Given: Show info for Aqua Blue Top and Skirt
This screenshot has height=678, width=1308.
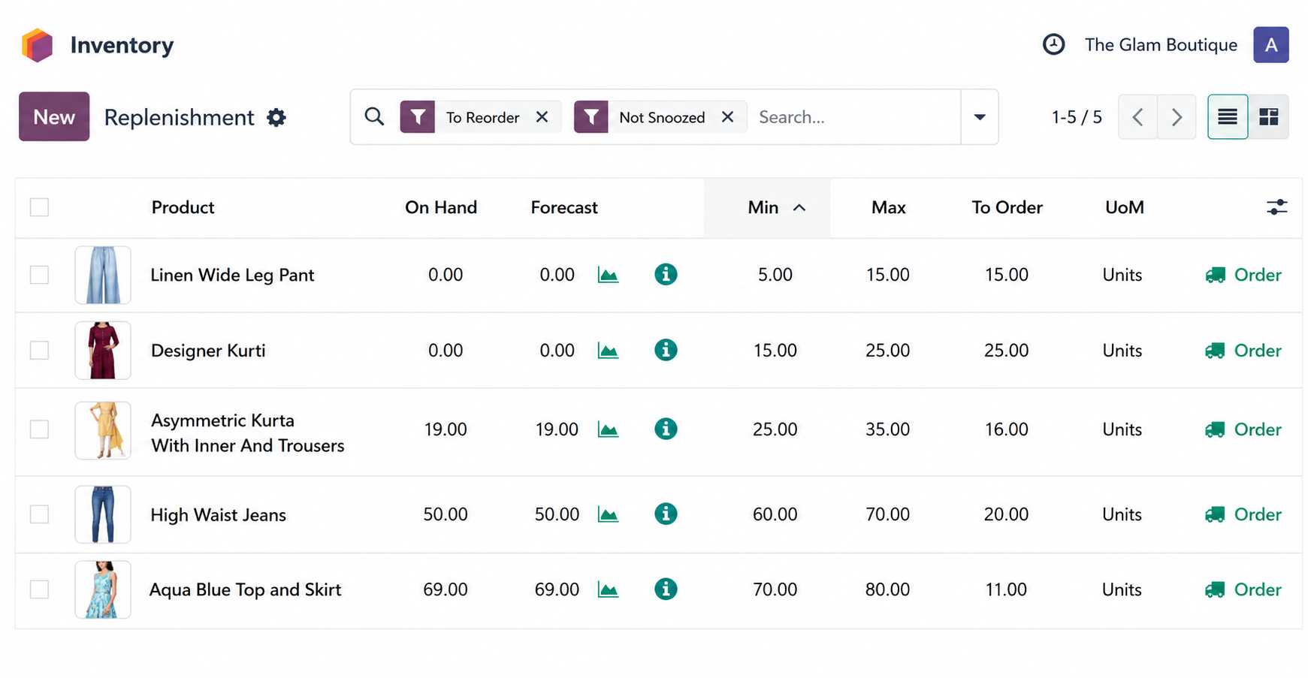Looking at the screenshot, I should (665, 589).
